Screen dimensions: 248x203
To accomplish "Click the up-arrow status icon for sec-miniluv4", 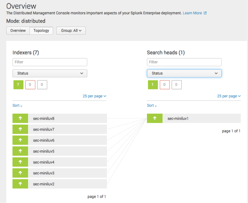I will [20, 162].
